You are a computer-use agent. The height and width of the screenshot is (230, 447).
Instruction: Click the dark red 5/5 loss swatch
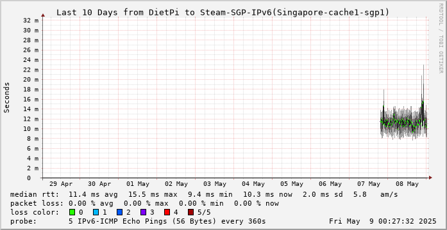191,212
